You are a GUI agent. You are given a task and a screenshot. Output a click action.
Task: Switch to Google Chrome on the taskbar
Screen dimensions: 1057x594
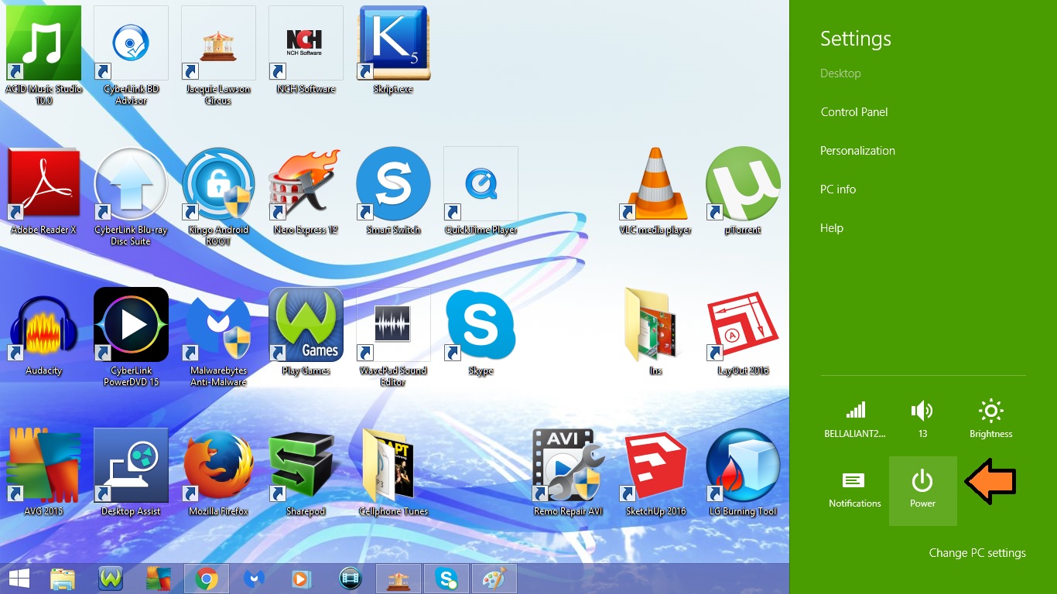pos(206,579)
